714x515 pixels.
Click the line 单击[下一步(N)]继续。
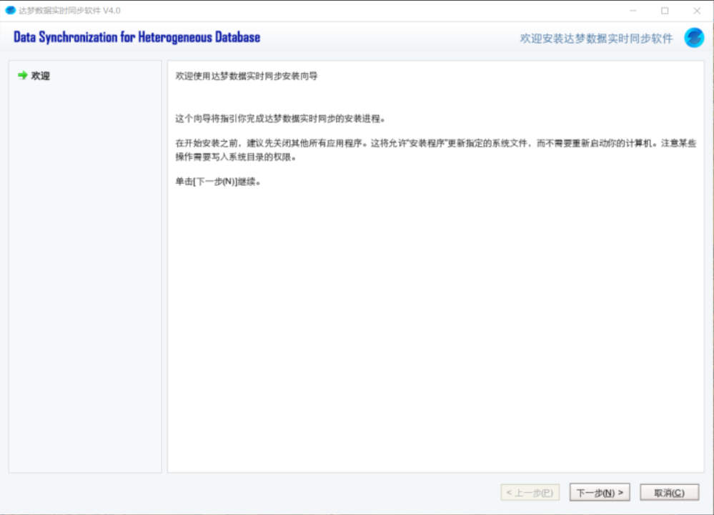tap(218, 182)
